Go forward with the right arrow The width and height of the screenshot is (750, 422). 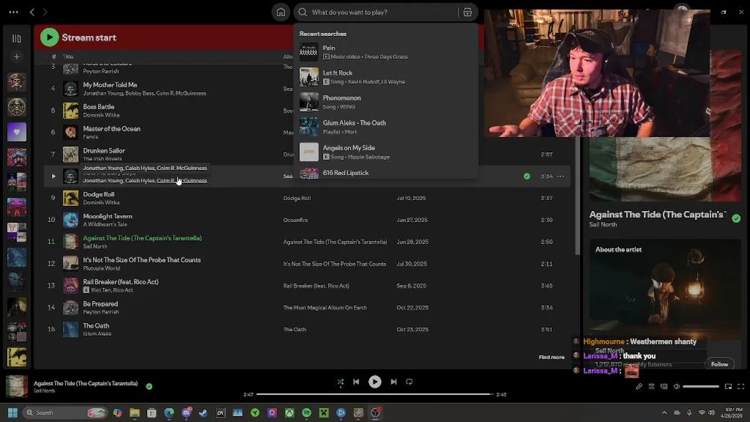click(x=45, y=12)
